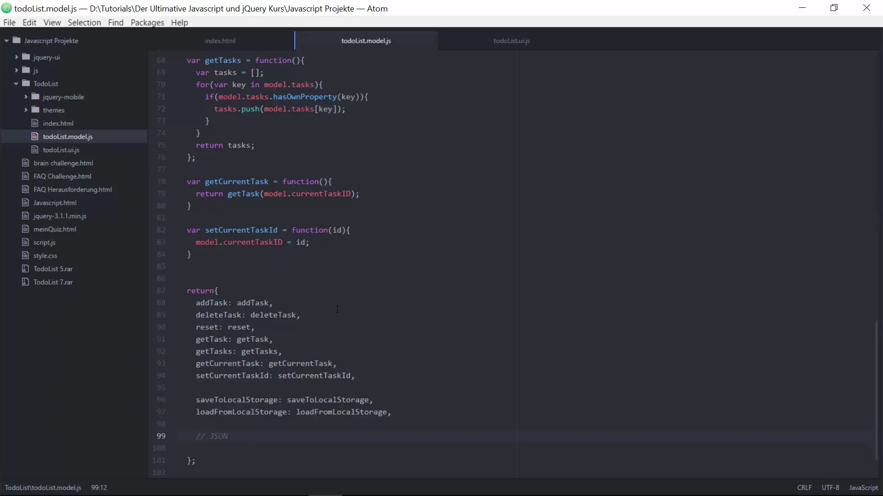The width and height of the screenshot is (883, 496).
Task: Click the todoList.ui.js file icon in tree
Action: pos(34,150)
